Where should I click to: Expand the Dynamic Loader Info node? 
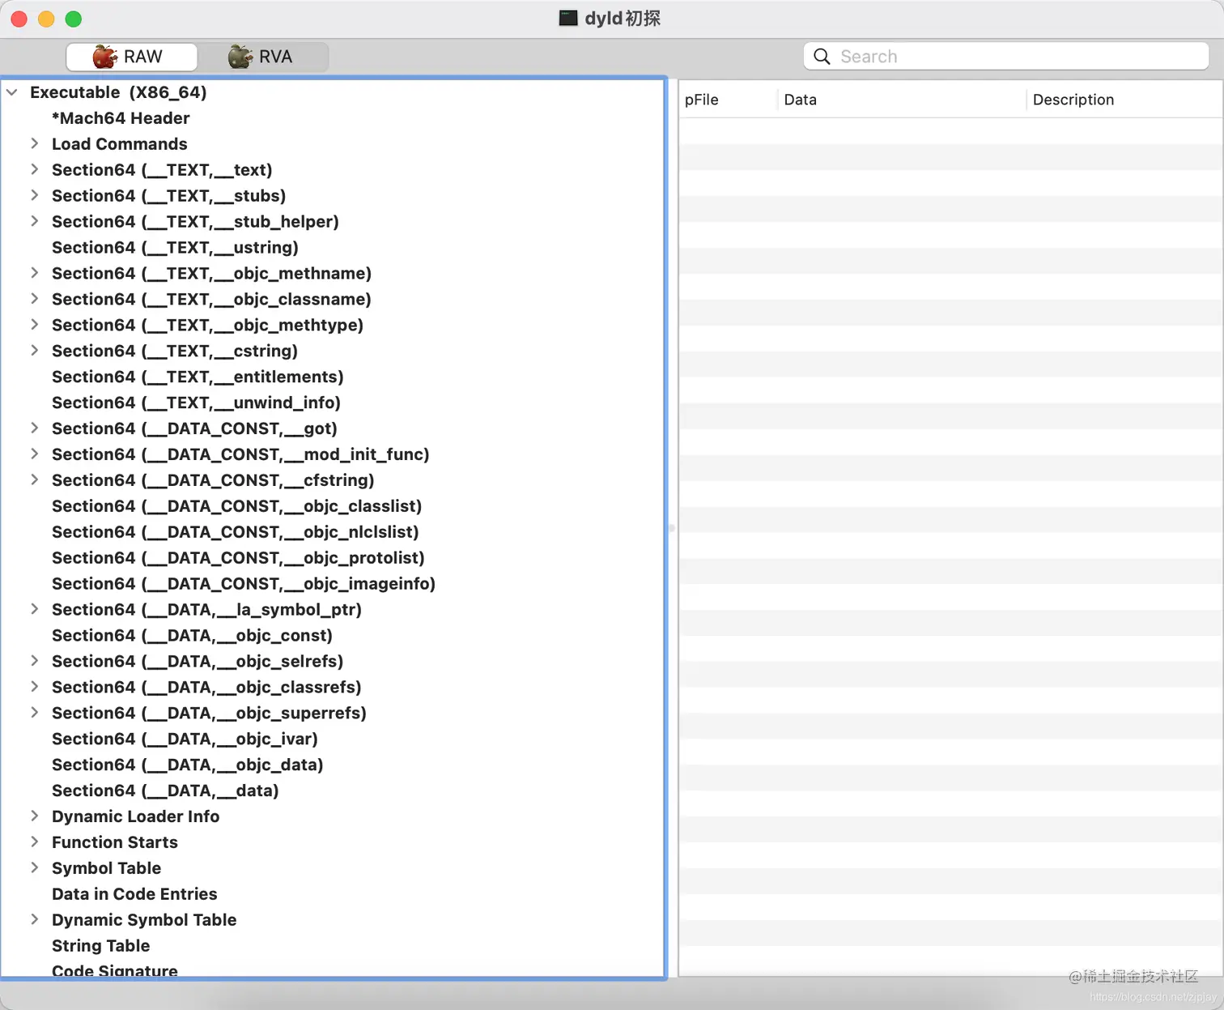[x=34, y=816]
